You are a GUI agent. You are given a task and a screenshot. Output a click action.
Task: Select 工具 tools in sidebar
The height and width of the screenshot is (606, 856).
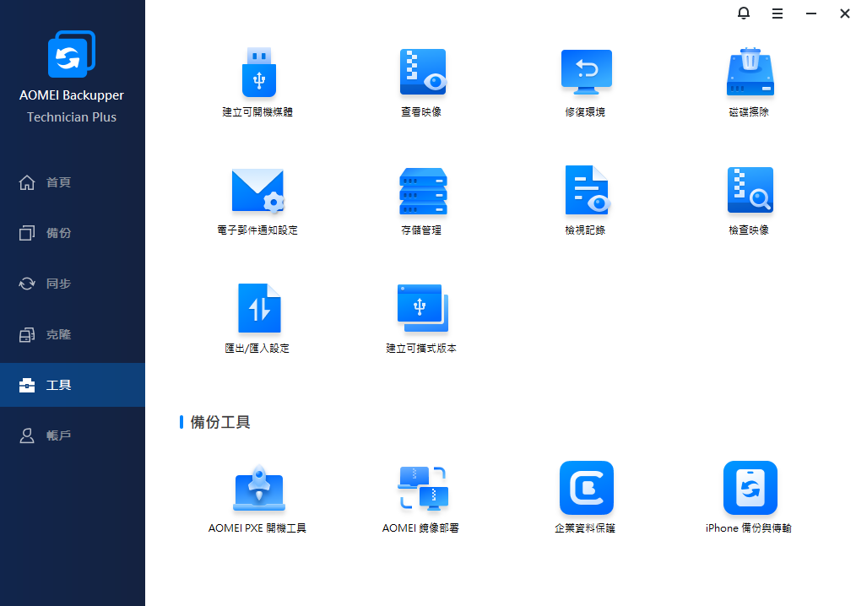point(73,385)
